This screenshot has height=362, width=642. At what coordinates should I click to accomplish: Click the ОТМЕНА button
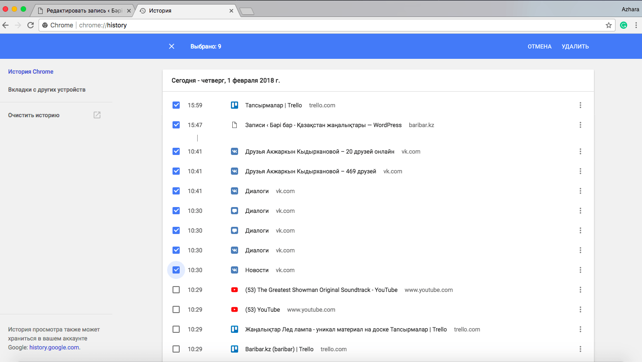tap(540, 46)
